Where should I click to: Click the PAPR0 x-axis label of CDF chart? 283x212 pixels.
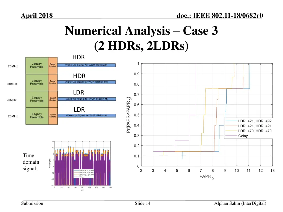[x=206, y=177]
